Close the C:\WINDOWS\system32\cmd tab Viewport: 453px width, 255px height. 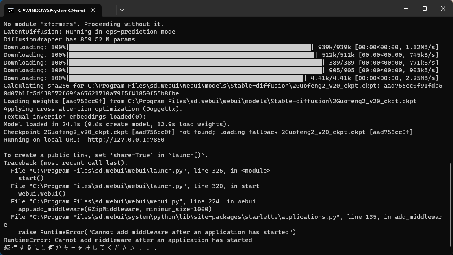93,10
